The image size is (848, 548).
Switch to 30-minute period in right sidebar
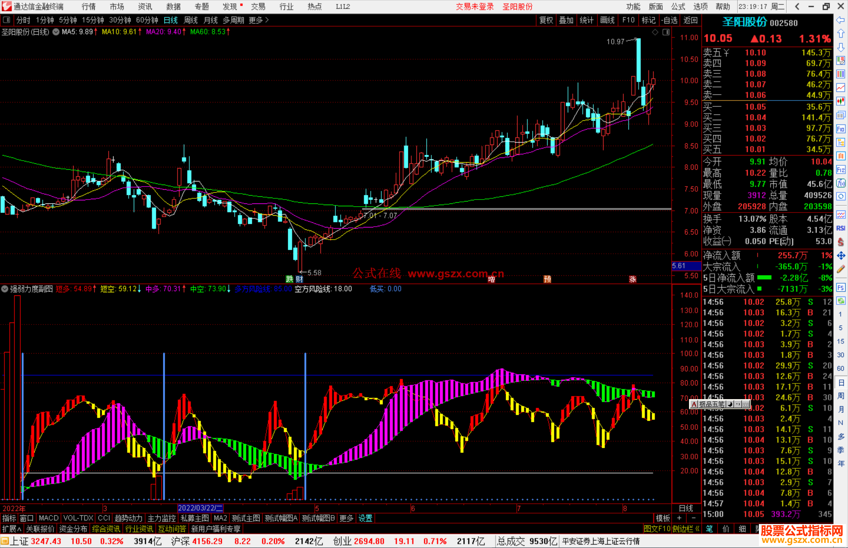tap(840, 355)
